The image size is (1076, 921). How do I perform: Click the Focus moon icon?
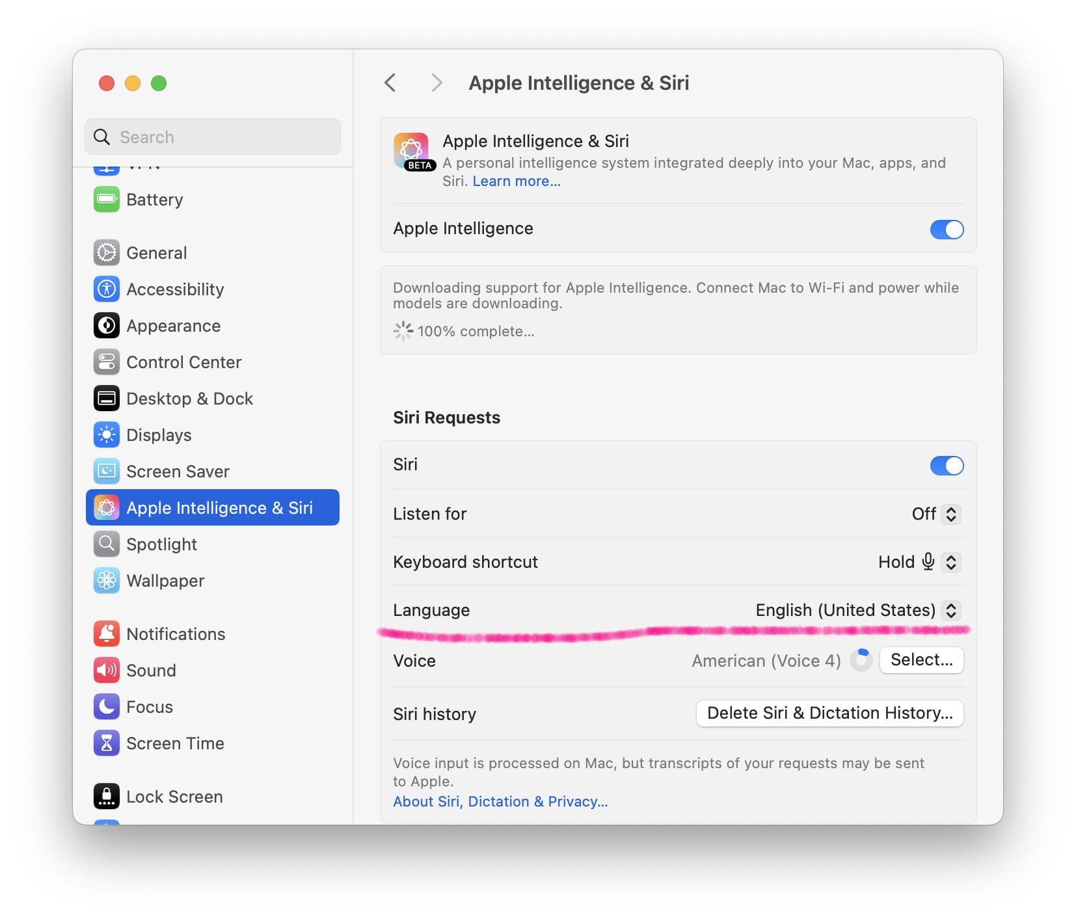(107, 707)
